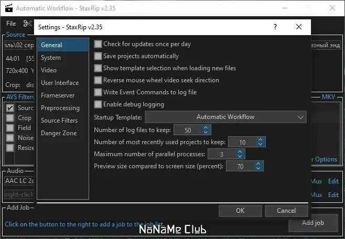Click the 720x400 resolution text
The width and height of the screenshot is (345, 239).
click(17, 71)
